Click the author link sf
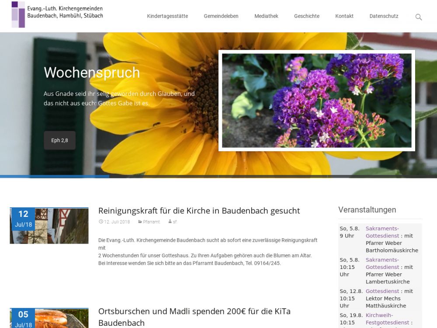Viewport: 437px width, 328px height. pyautogui.click(x=174, y=222)
